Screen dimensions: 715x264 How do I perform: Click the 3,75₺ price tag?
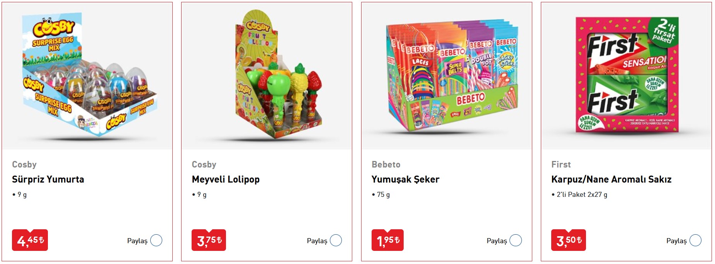pos(209,240)
